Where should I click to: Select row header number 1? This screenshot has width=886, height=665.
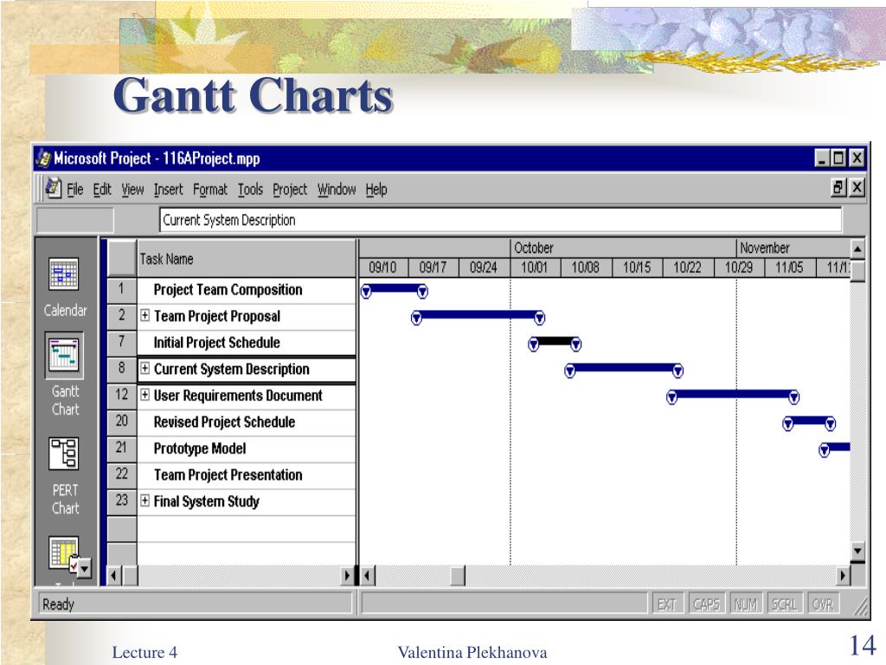[122, 289]
